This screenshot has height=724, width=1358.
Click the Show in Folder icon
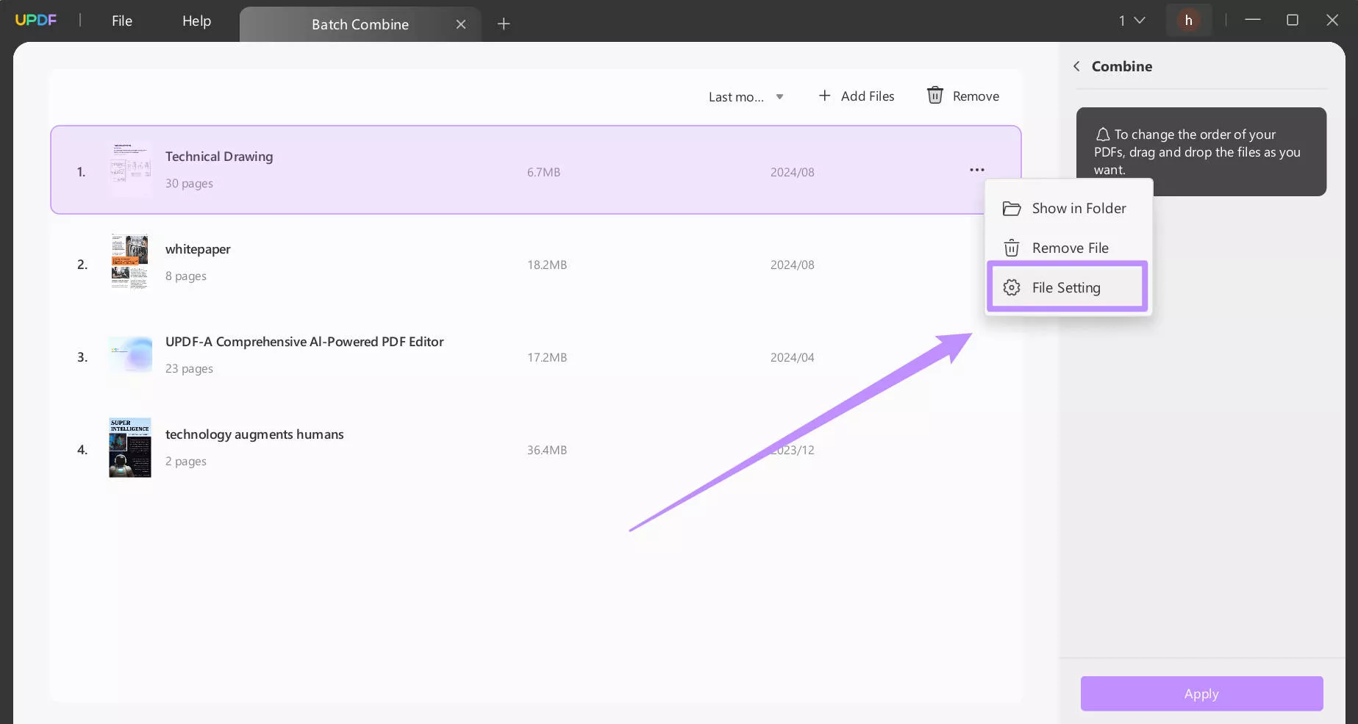tap(1012, 209)
